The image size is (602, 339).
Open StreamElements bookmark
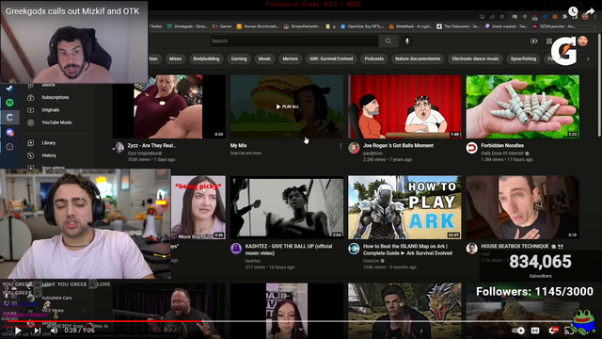pos(302,26)
